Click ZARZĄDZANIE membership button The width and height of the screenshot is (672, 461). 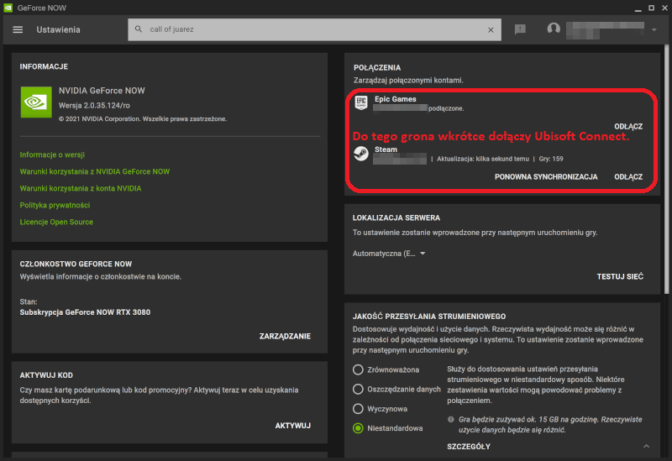pyautogui.click(x=285, y=337)
